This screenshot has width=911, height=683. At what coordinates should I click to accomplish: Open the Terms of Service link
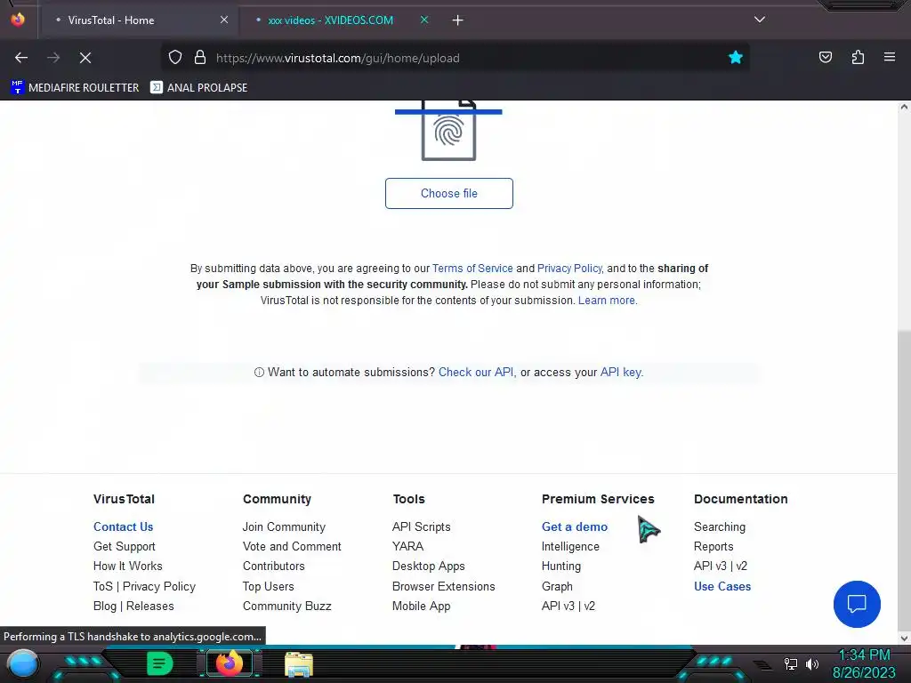pyautogui.click(x=472, y=269)
